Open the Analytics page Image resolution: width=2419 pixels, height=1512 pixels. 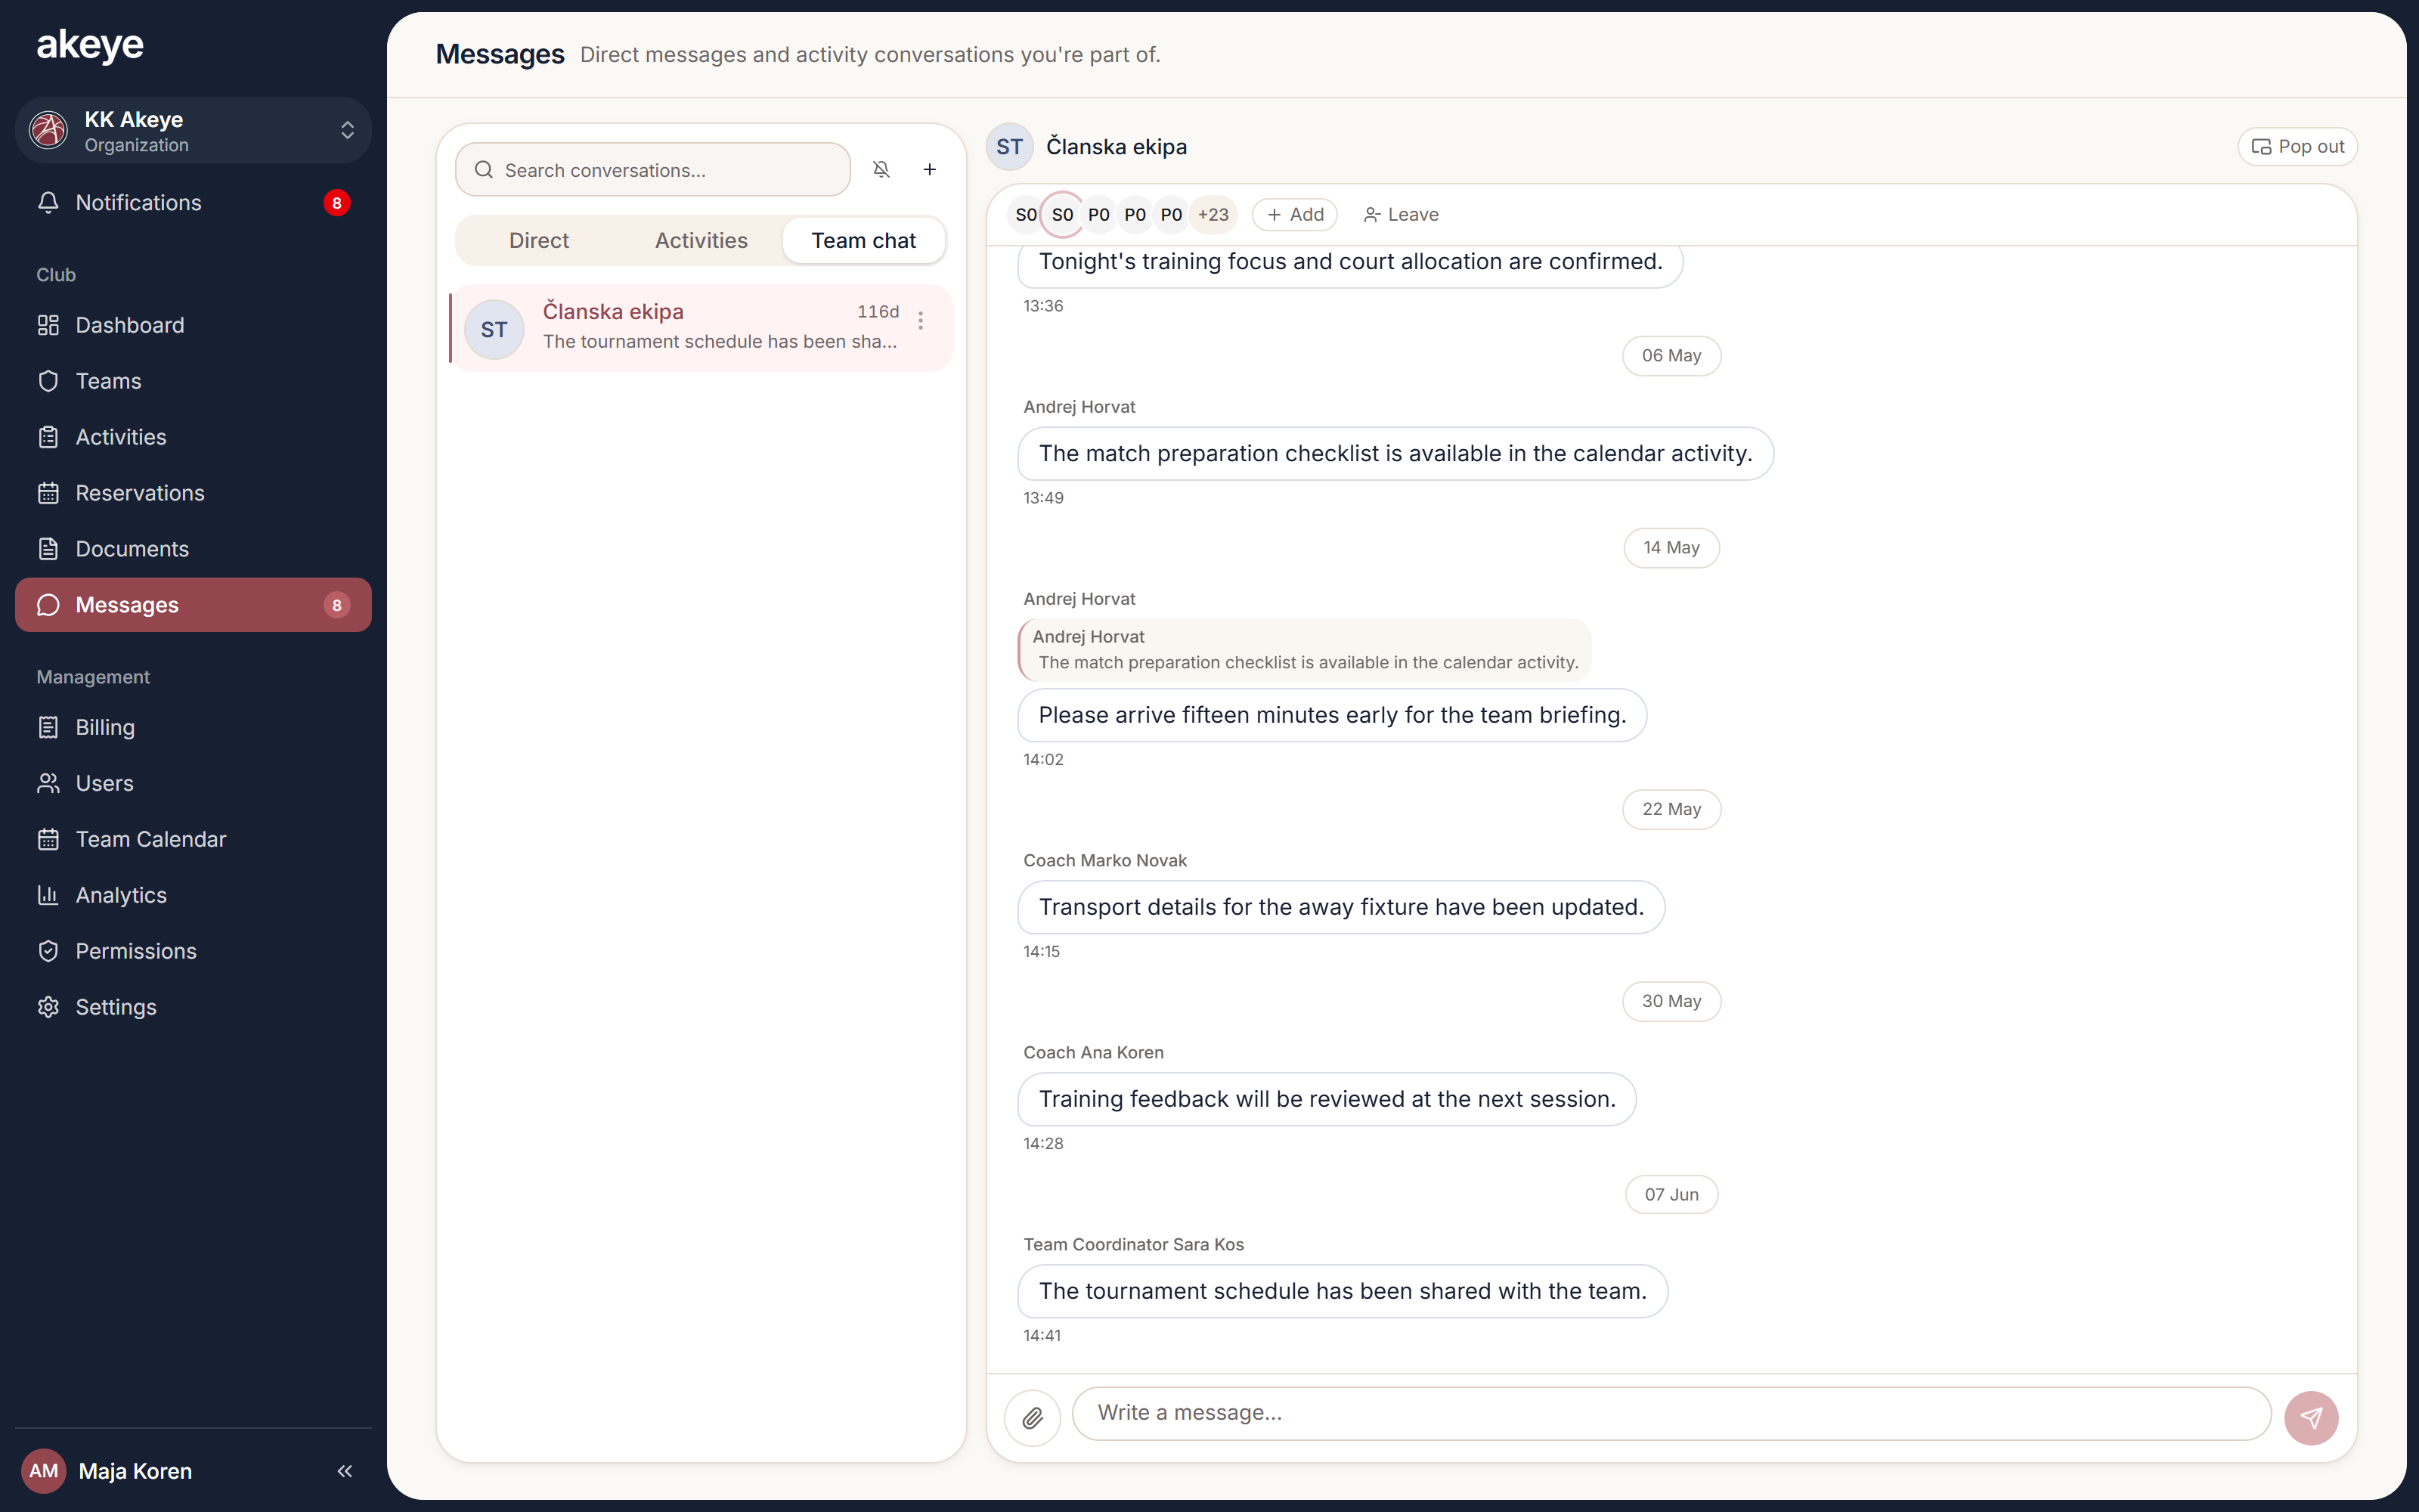click(x=193, y=895)
